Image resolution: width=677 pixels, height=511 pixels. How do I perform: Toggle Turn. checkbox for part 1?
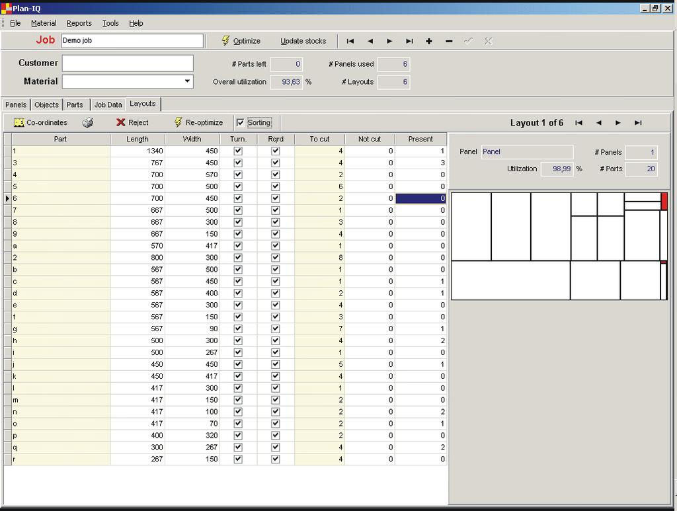click(x=238, y=151)
